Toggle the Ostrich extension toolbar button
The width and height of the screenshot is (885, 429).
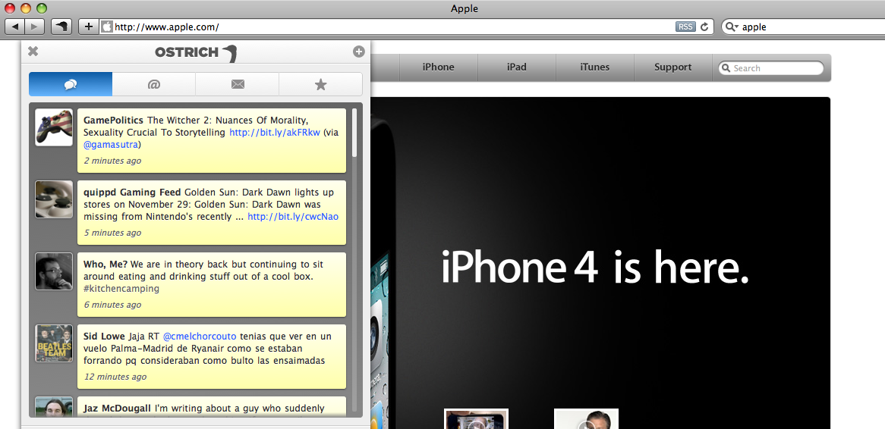(61, 27)
